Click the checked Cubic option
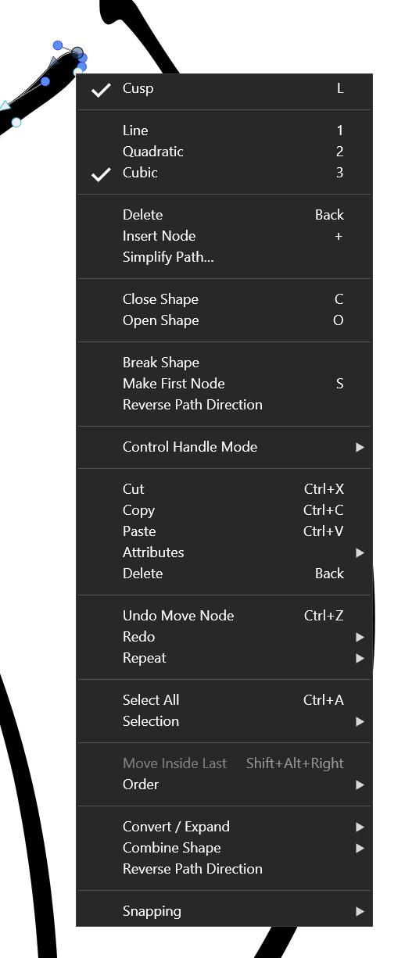Screen dimensions: 405x958 [224, 173]
